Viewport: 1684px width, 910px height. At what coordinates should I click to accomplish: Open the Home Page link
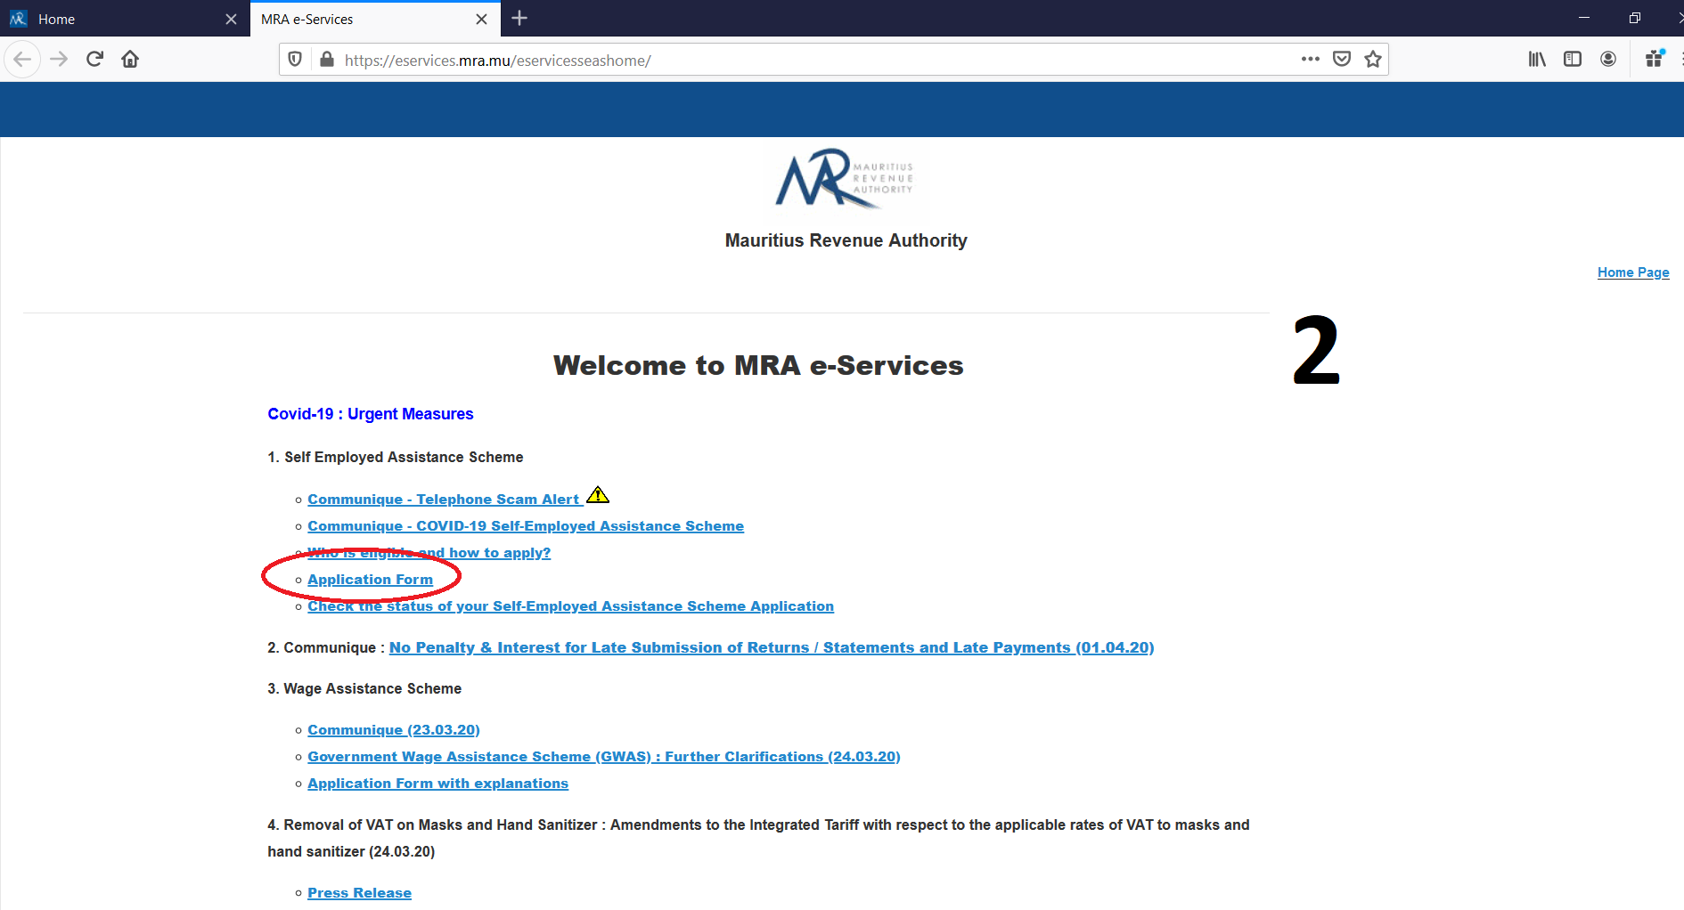(x=1633, y=272)
